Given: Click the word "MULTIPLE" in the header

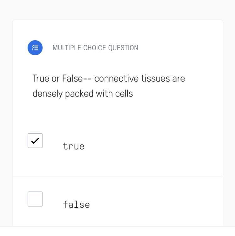Looking at the screenshot, I should pos(66,48).
